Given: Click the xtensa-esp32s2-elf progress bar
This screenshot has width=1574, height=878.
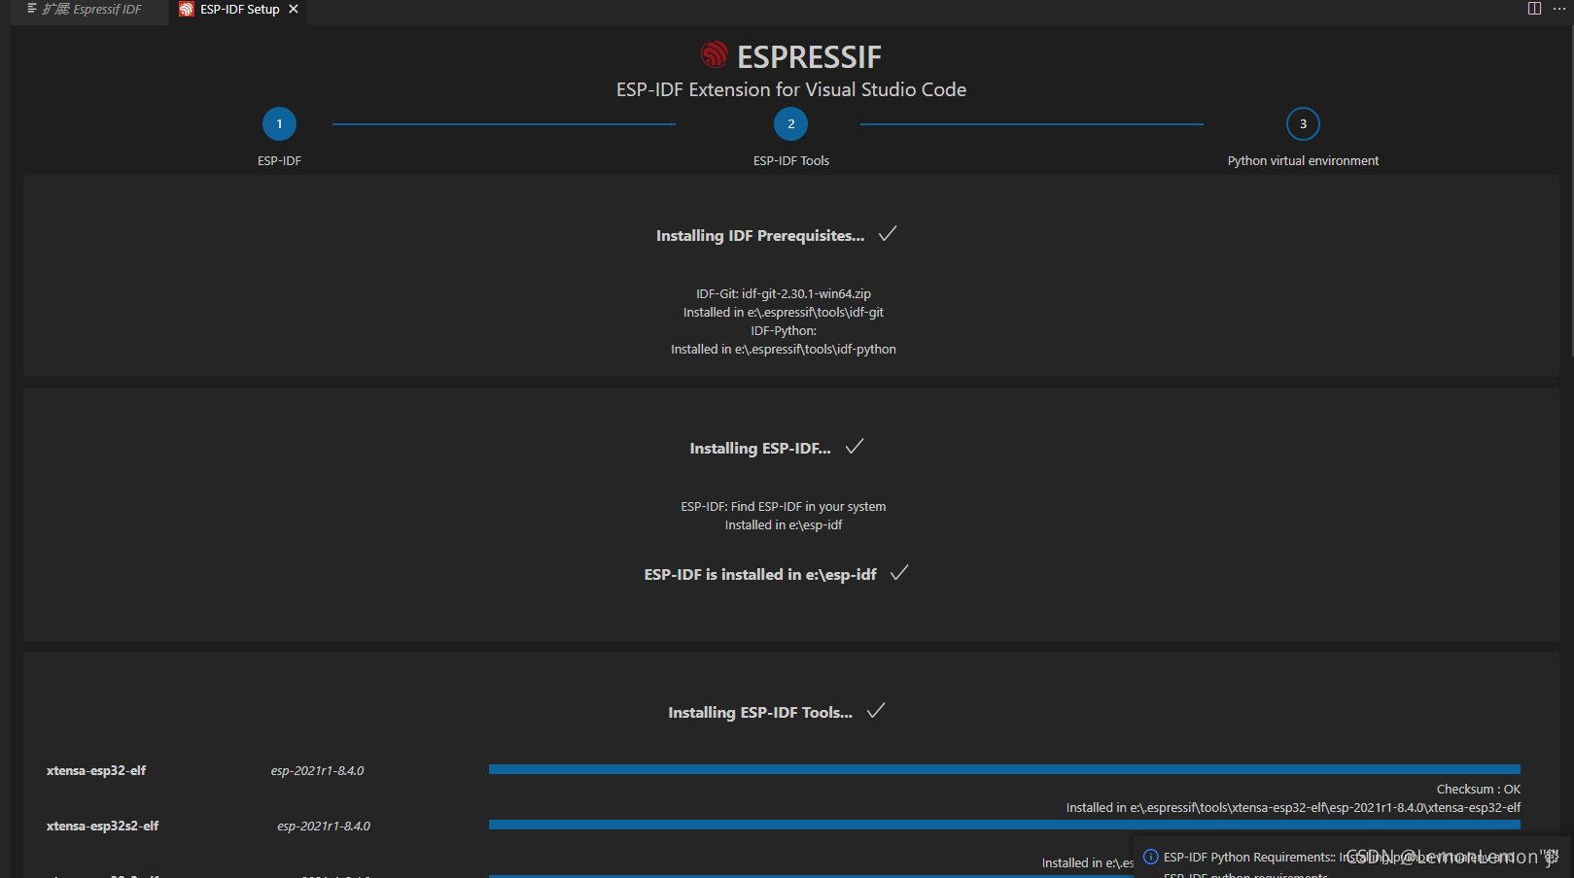Looking at the screenshot, I should 1004,825.
